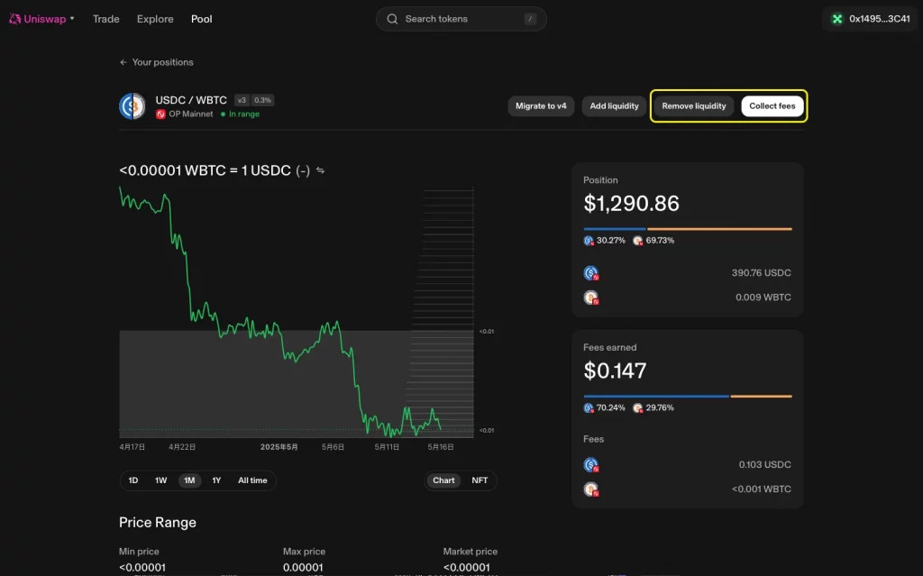
Task: Click the OP Mainnet network icon
Action: [x=160, y=114]
